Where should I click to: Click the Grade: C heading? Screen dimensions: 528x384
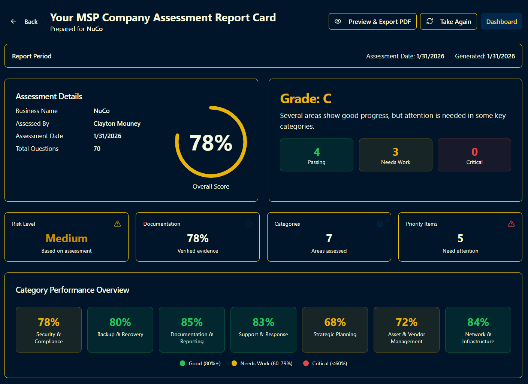pos(306,99)
